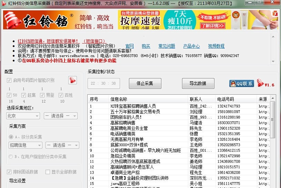
Task: Open the 产品中心 link
Action: (192, 46)
